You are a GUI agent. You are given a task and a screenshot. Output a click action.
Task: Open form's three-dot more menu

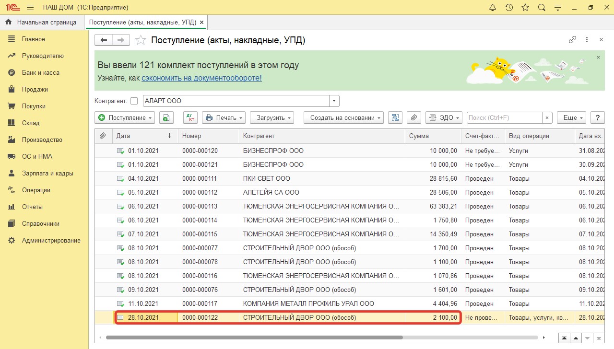tap(587, 40)
